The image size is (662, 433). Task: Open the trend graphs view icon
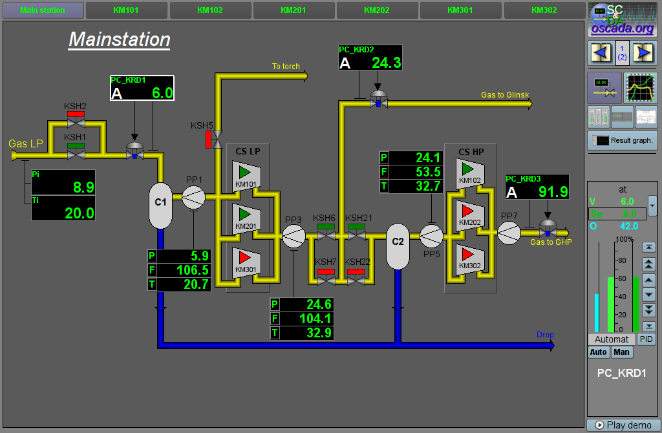coord(640,88)
